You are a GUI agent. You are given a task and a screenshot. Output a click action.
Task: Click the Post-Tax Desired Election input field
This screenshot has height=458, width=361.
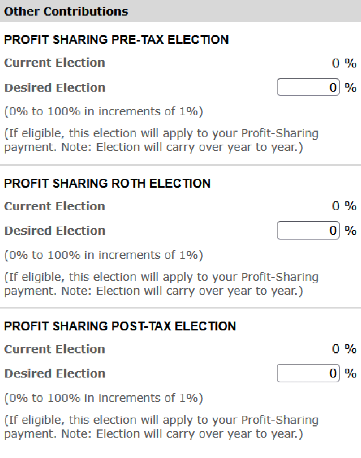308,373
